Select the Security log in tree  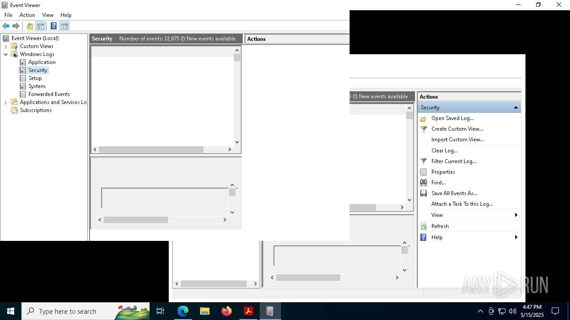click(x=38, y=70)
